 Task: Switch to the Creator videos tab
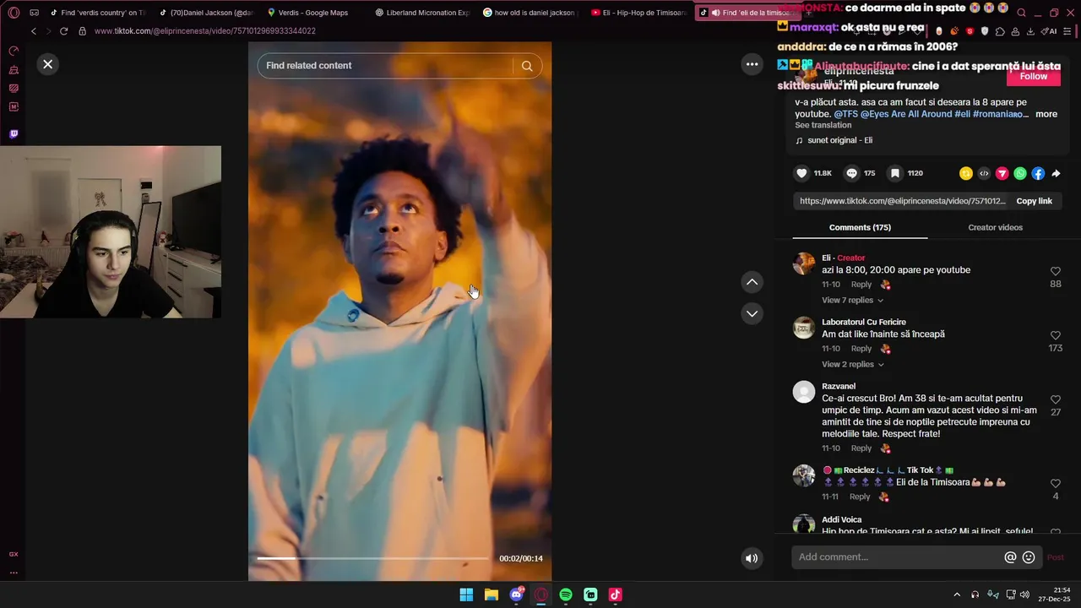(995, 227)
